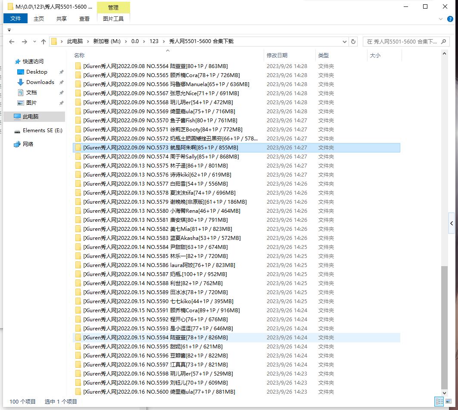Expand the chevron after 新加卷 (M:)
Viewport: 458px width, 410px height.
tap(126, 41)
